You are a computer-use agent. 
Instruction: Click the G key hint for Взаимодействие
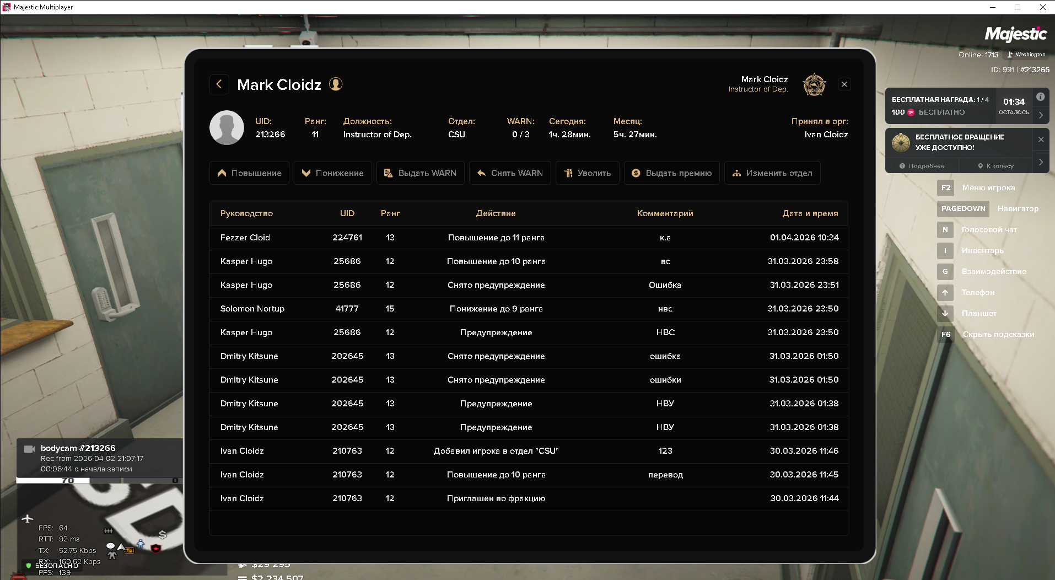click(945, 272)
